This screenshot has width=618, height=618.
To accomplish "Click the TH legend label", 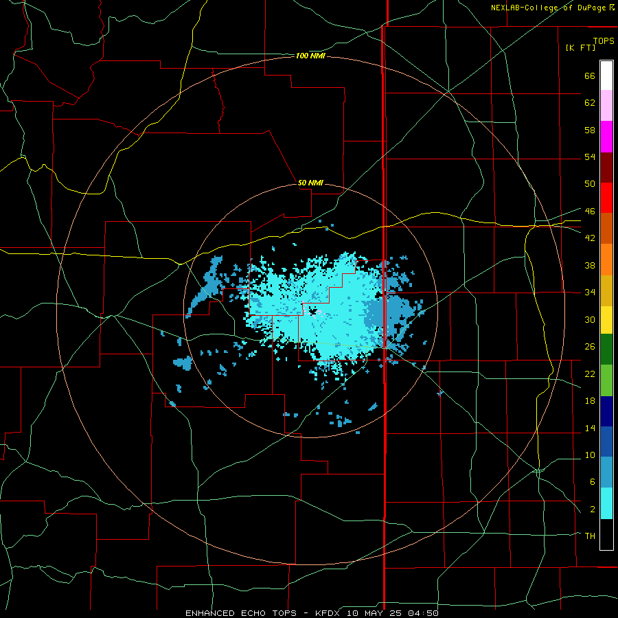I will 590,536.
